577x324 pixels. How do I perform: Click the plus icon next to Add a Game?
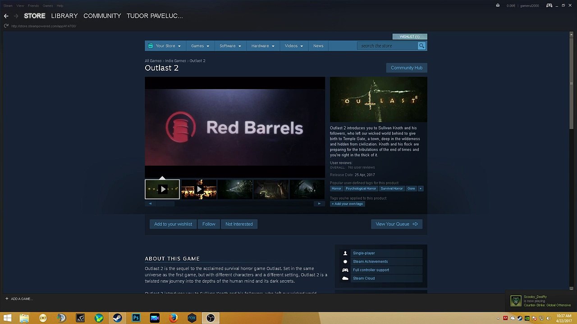coord(7,299)
